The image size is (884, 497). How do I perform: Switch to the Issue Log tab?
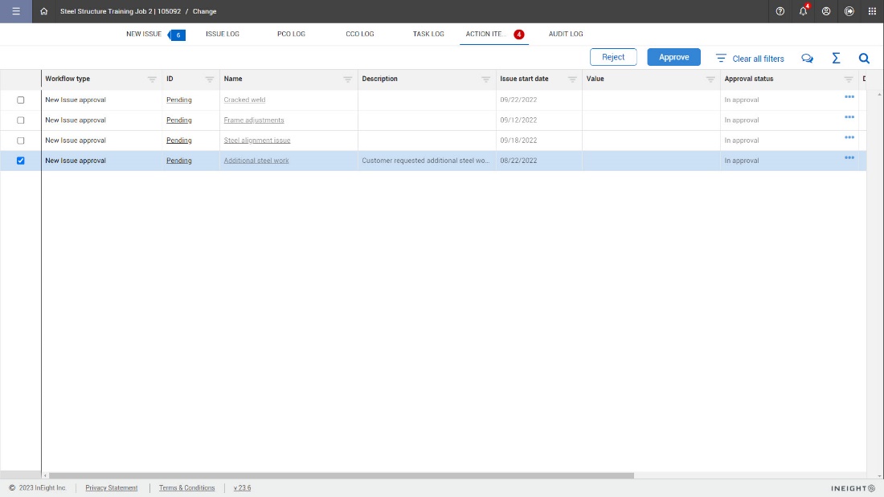[x=222, y=35]
